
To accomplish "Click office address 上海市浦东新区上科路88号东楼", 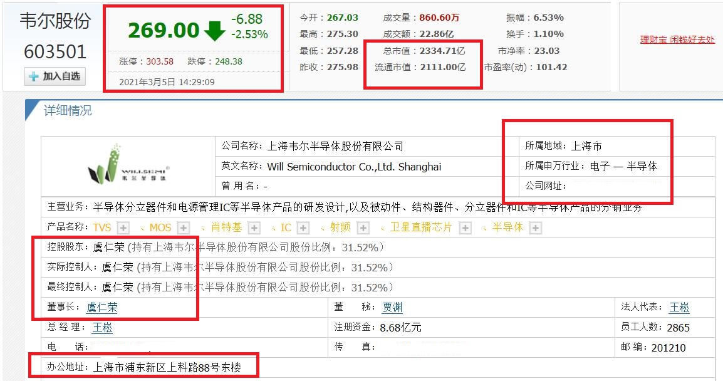I will click(167, 367).
